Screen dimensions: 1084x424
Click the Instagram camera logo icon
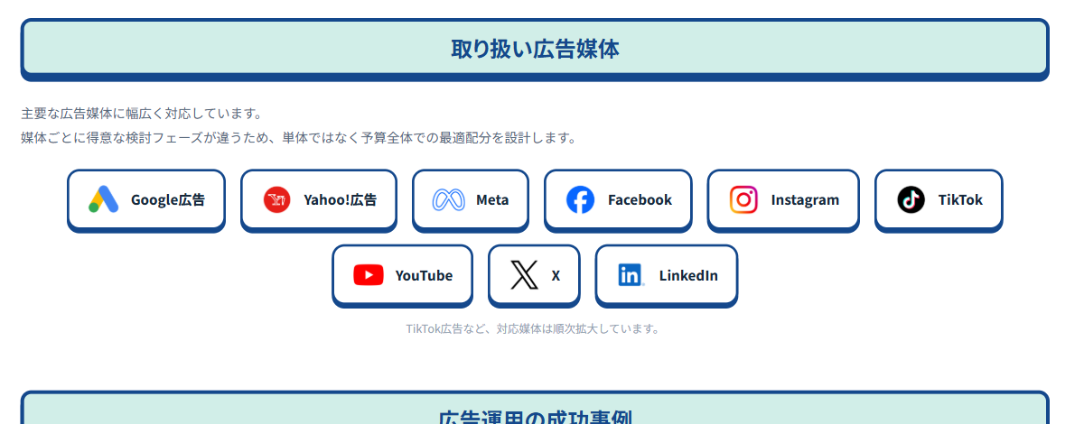tap(743, 199)
